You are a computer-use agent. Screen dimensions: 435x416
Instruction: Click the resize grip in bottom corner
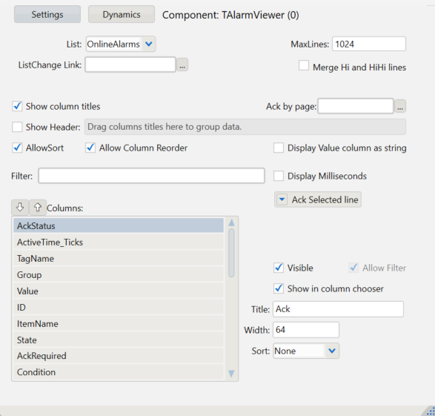click(x=430, y=411)
